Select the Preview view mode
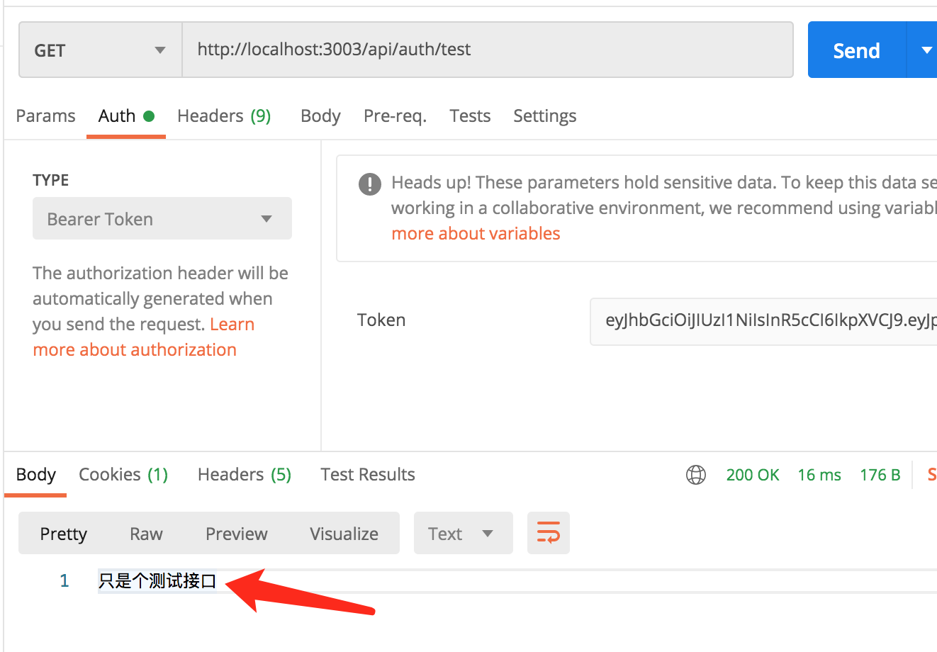The height and width of the screenshot is (652, 937). (237, 533)
